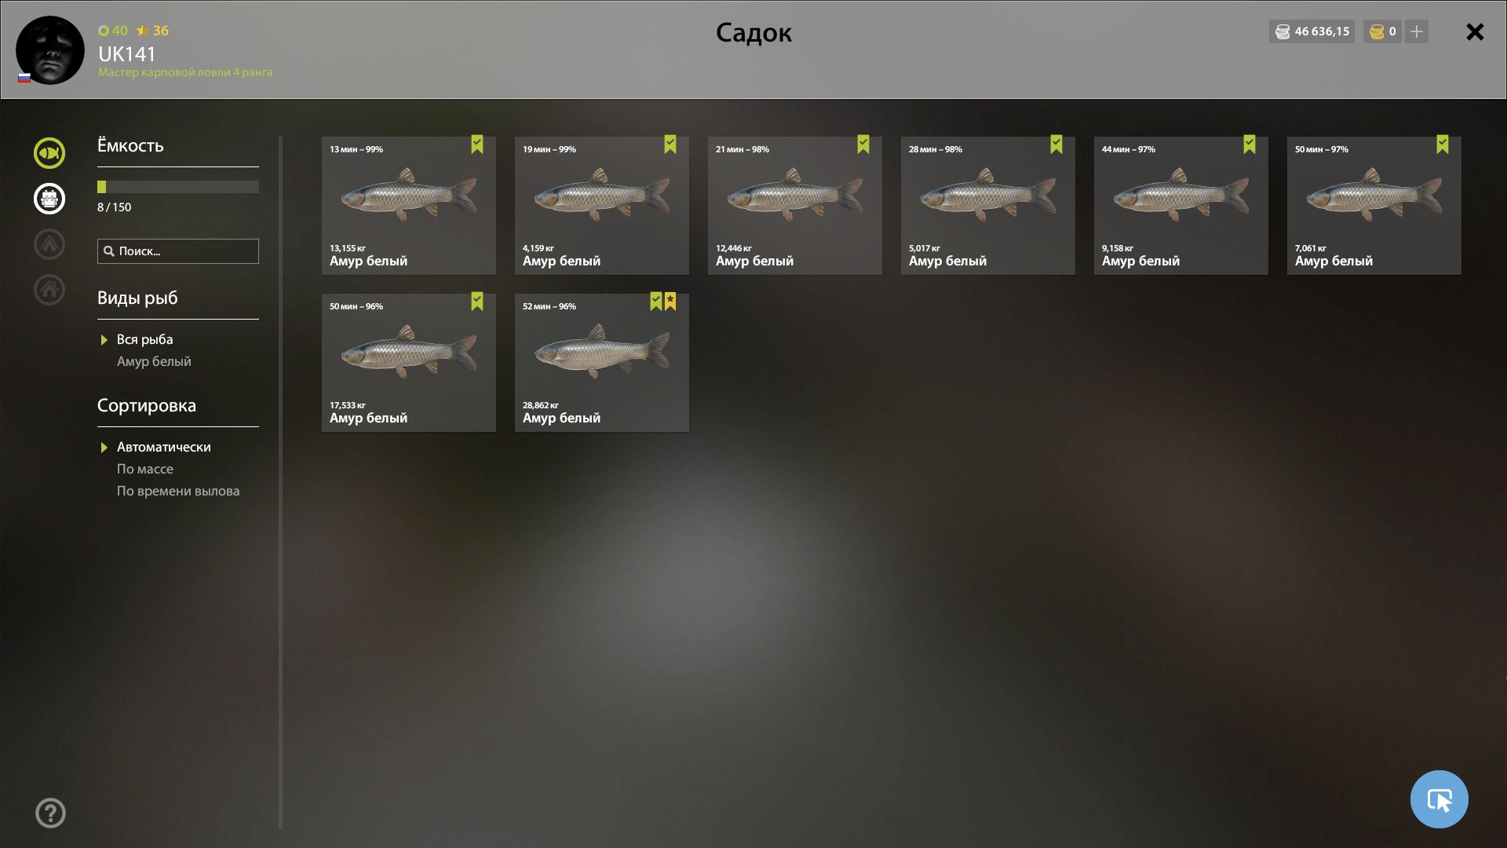Select Вся рыба fish filter
This screenshot has height=848, width=1507.
(x=144, y=339)
